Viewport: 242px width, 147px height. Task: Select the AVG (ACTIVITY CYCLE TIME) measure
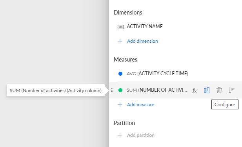pyautogui.click(x=157, y=74)
